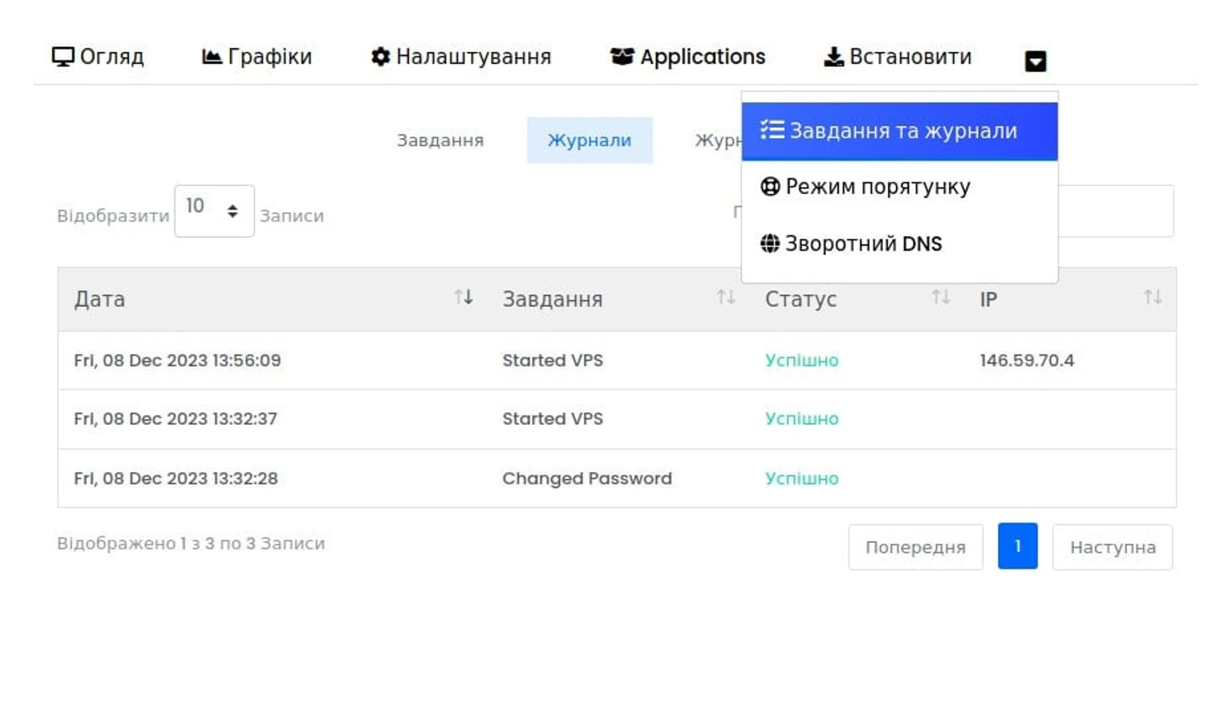Click the download icon beside Встановити
Image resolution: width=1226 pixels, height=707 pixels.
click(x=833, y=57)
